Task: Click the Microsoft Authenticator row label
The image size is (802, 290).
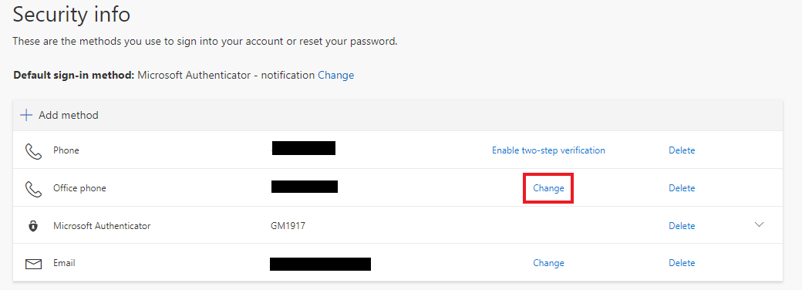Action: point(102,225)
